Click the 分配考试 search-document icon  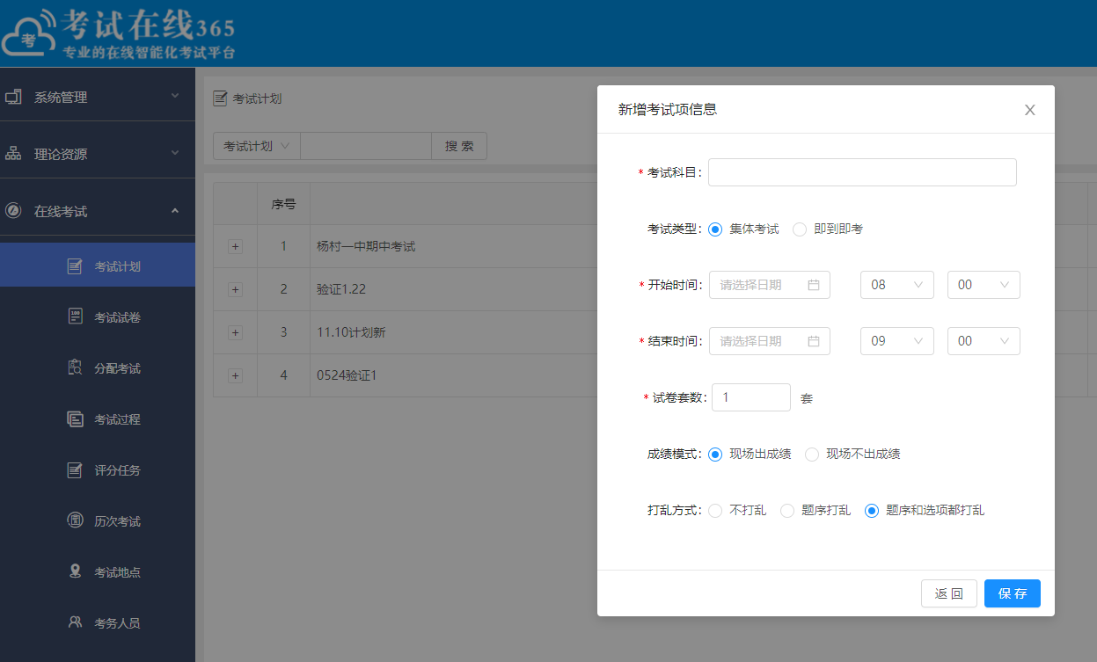pyautogui.click(x=76, y=368)
